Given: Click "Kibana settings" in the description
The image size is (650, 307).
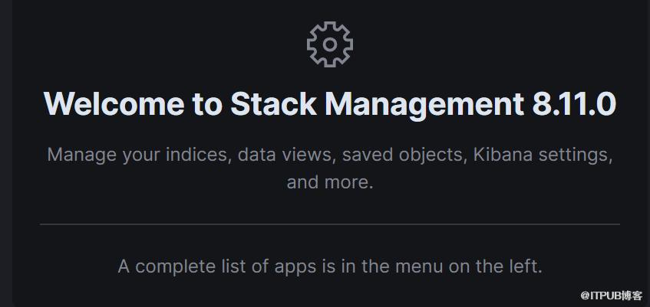Looking at the screenshot, I should pyautogui.click(x=543, y=155).
